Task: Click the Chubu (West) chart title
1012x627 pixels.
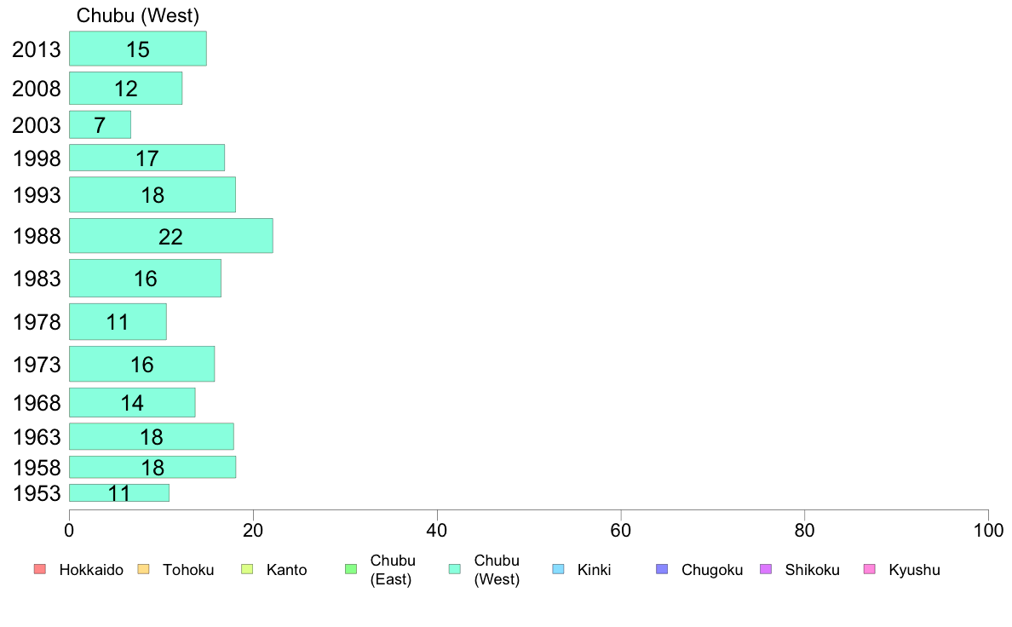Action: click(137, 15)
